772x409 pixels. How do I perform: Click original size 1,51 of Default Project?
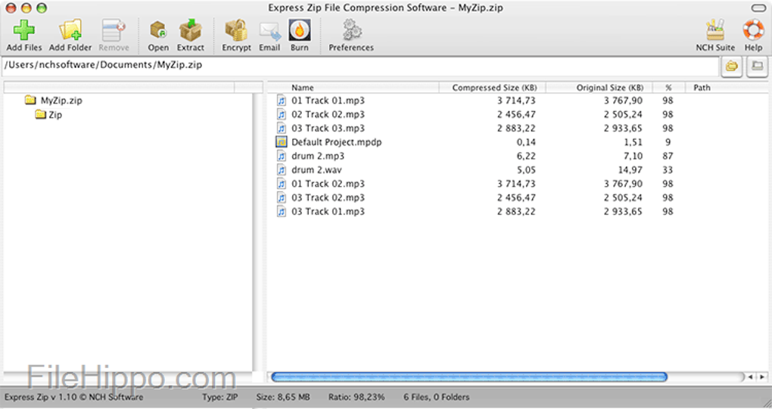(x=633, y=143)
